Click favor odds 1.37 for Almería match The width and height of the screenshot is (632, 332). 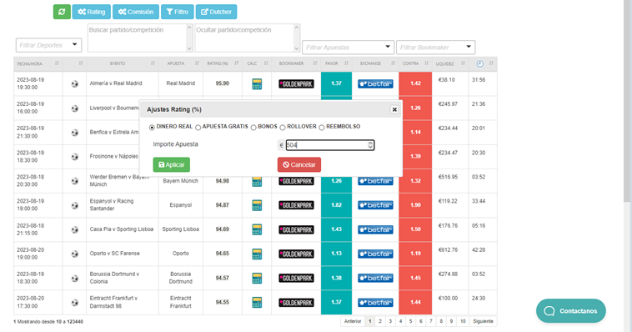tap(336, 83)
